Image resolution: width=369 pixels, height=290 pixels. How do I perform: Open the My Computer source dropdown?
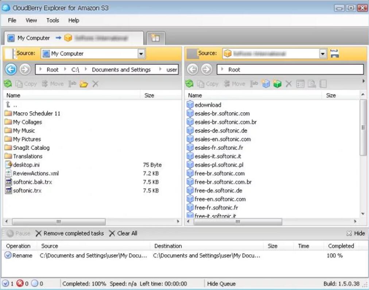[141, 54]
